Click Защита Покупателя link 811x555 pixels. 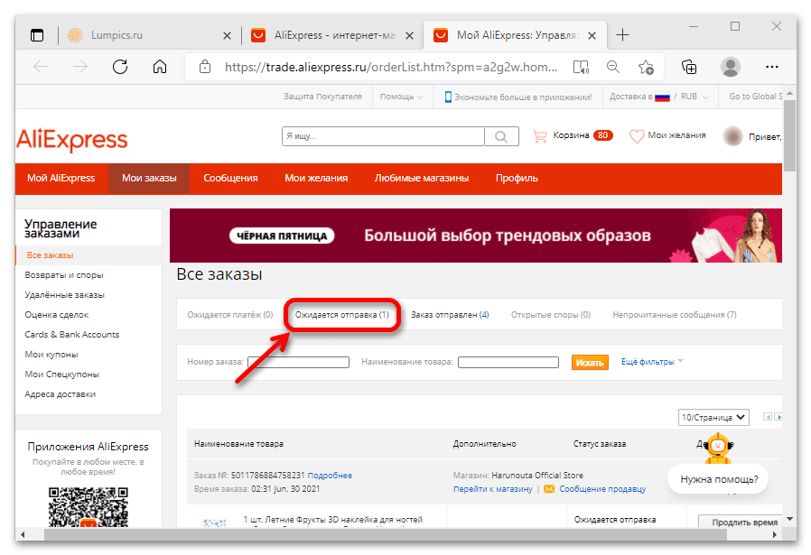[322, 97]
